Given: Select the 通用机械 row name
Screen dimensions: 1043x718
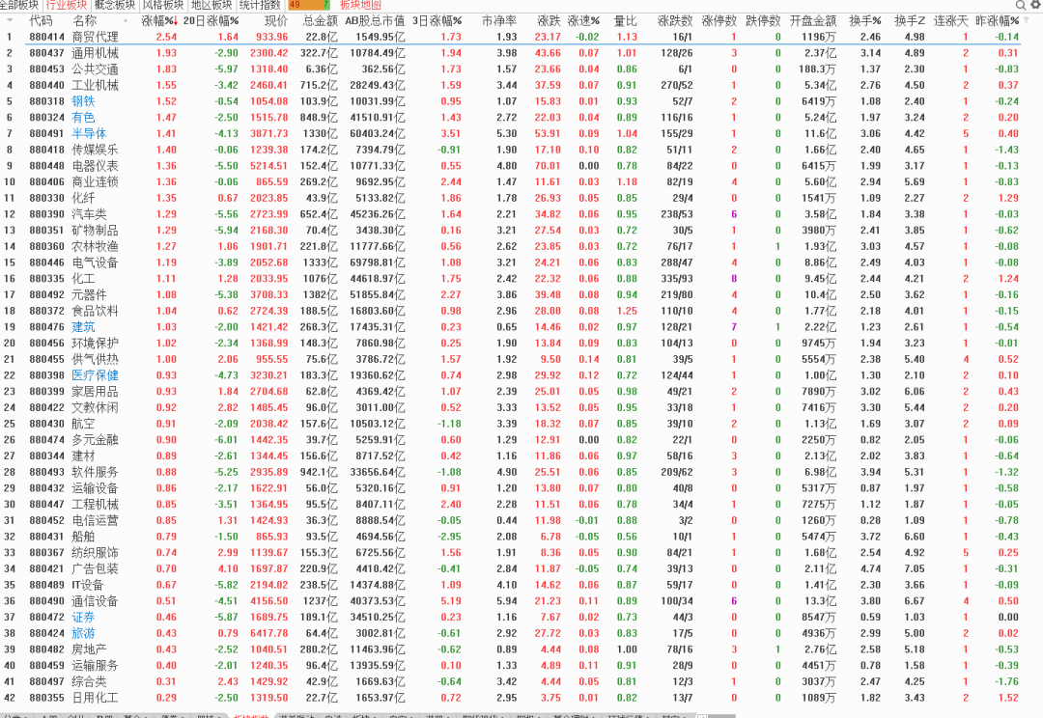Looking at the screenshot, I should click(95, 52).
